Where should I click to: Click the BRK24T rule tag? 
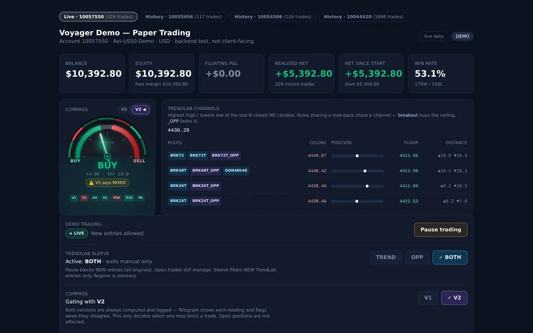[178, 201]
